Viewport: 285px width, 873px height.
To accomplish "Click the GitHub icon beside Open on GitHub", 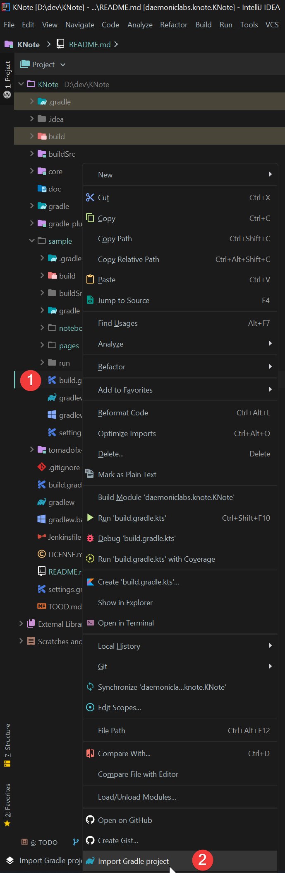I will (90, 820).
